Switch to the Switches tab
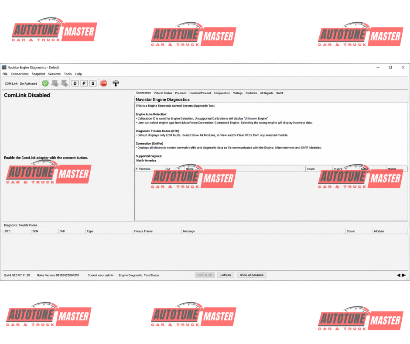410x344 pixels. 251,93
